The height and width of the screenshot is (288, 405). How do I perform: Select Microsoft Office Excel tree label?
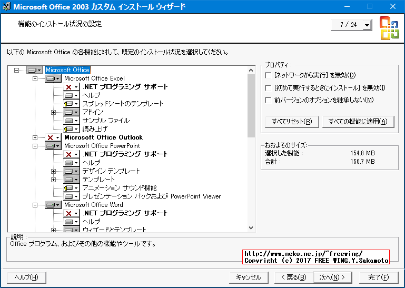click(x=94, y=78)
